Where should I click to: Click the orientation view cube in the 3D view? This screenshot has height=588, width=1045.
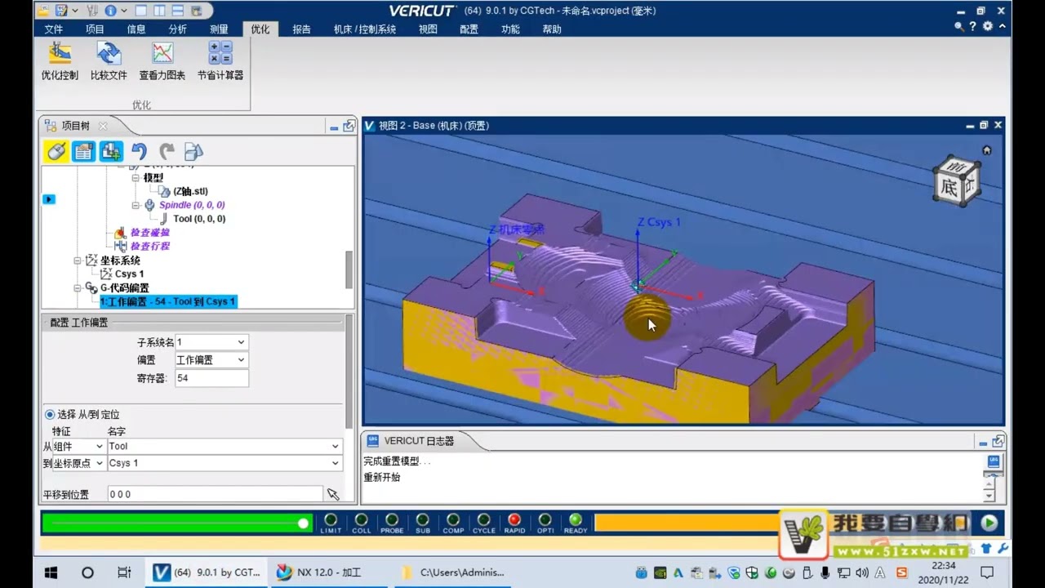coord(956,180)
